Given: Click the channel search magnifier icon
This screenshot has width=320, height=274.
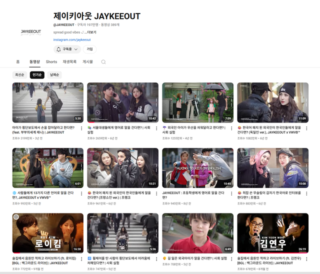Looking at the screenshot, I should [x=103, y=62].
